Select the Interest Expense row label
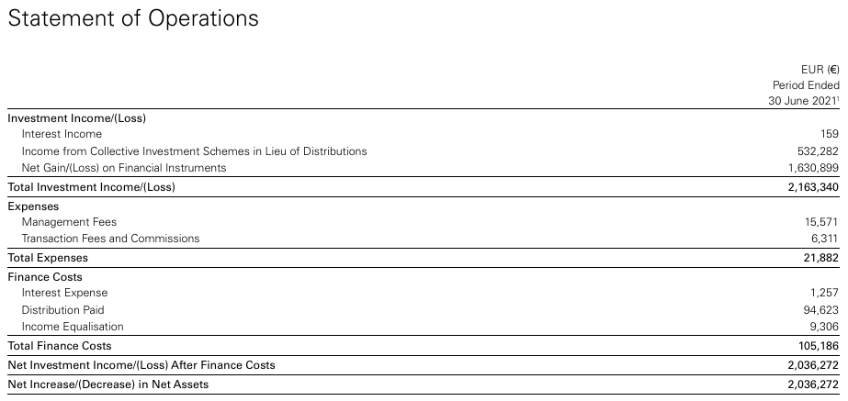This screenshot has width=848, height=401. coord(64,293)
